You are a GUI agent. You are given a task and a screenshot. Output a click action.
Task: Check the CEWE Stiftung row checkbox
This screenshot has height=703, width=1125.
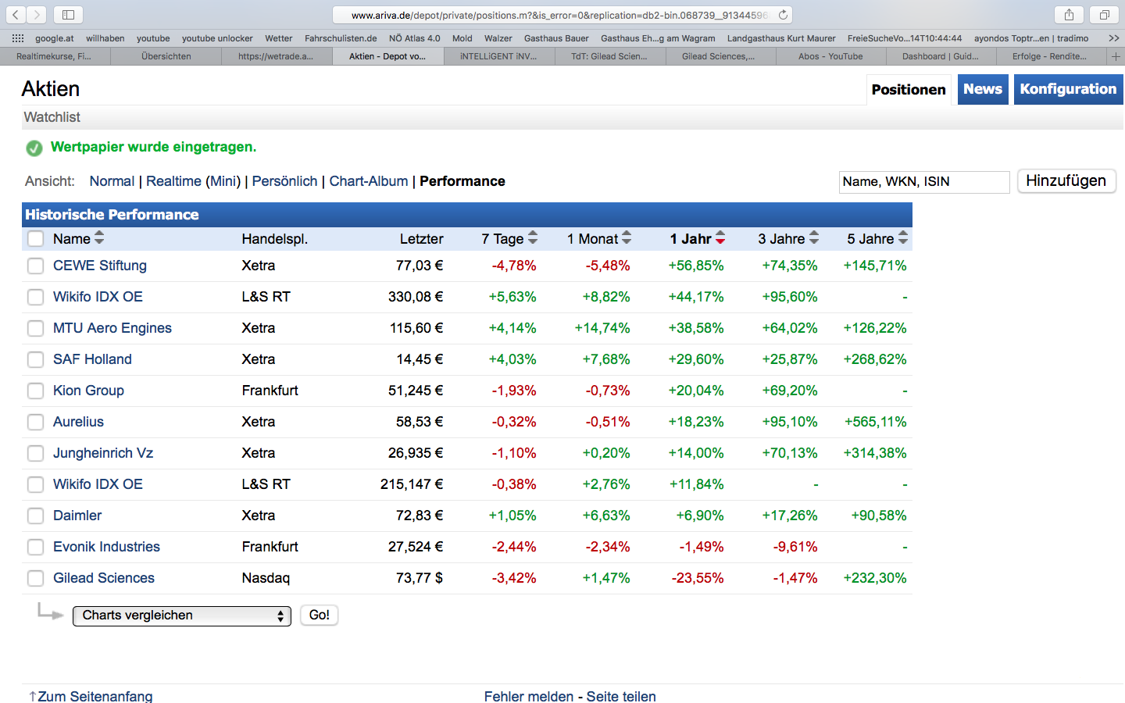click(x=35, y=266)
